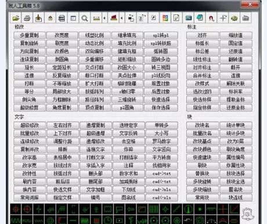This screenshot has height=224, width=267.
Task: Click the 超级修改 text button
Action: coord(30,125)
